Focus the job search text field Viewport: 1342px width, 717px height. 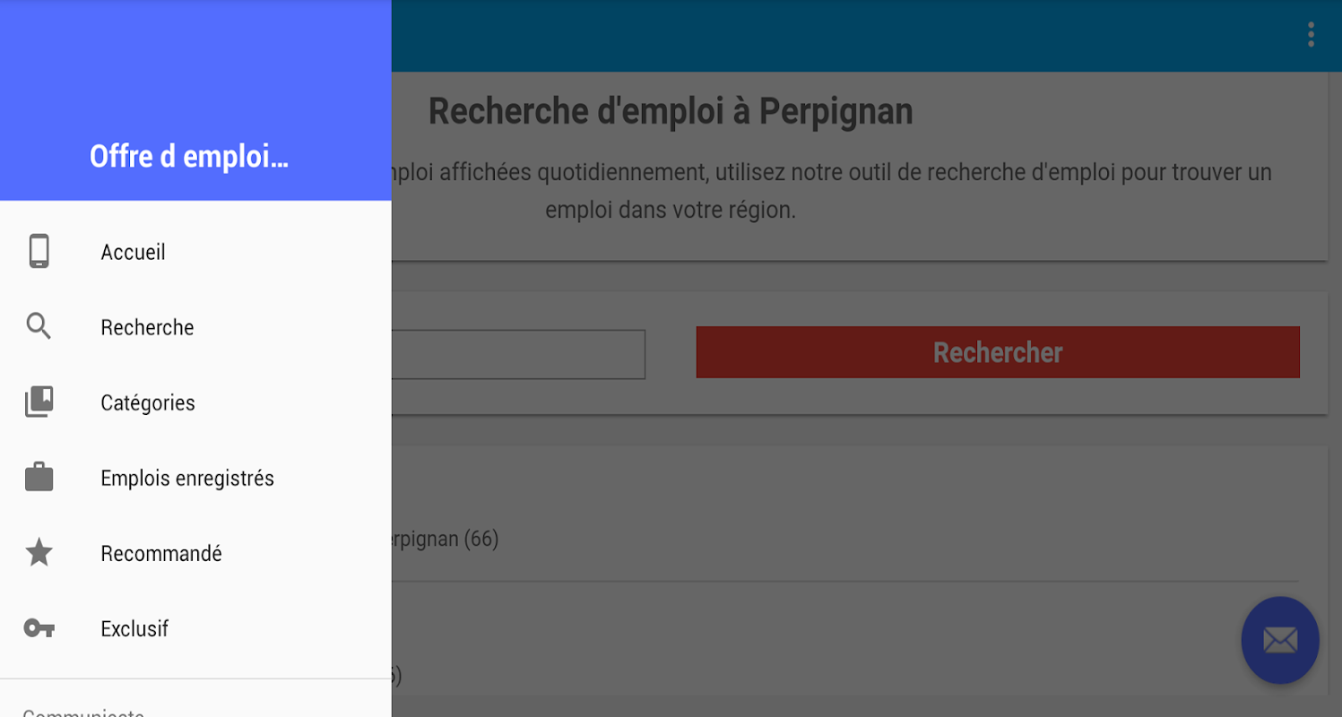518,354
